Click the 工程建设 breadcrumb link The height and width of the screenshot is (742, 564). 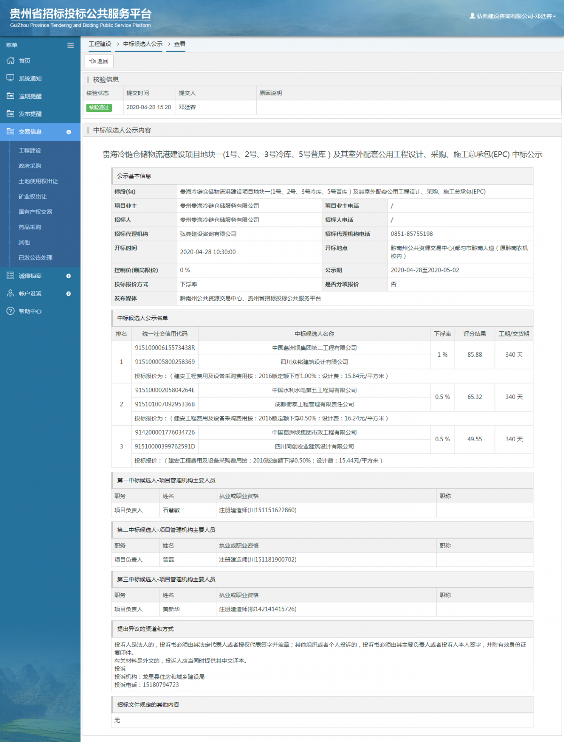click(x=100, y=44)
